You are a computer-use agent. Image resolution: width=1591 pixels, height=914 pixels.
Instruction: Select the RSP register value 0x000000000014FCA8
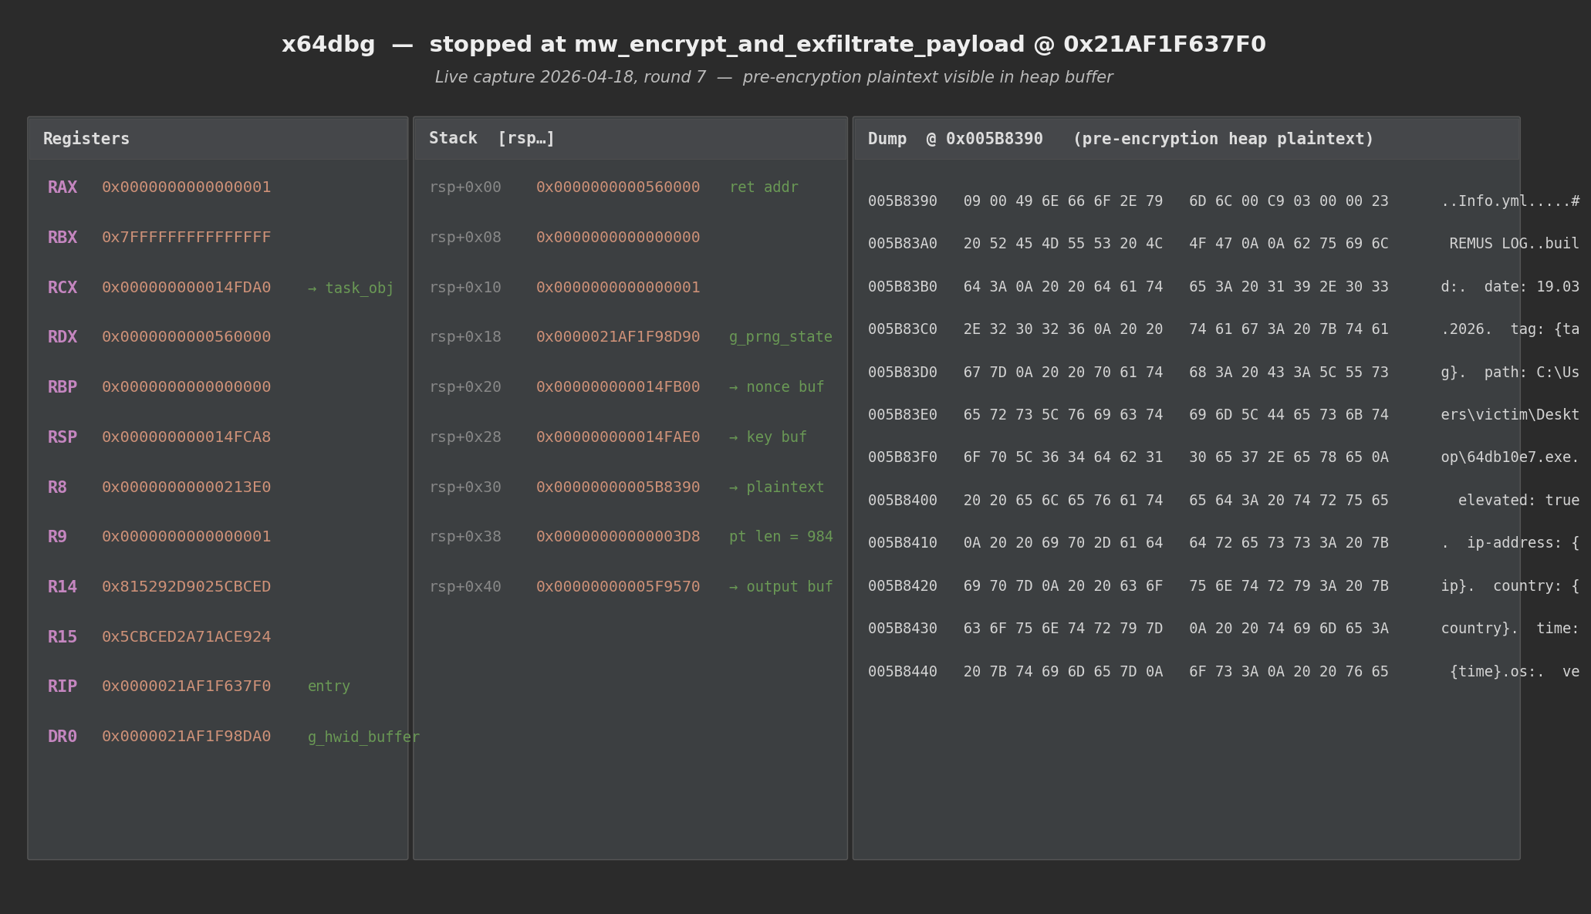(x=186, y=437)
